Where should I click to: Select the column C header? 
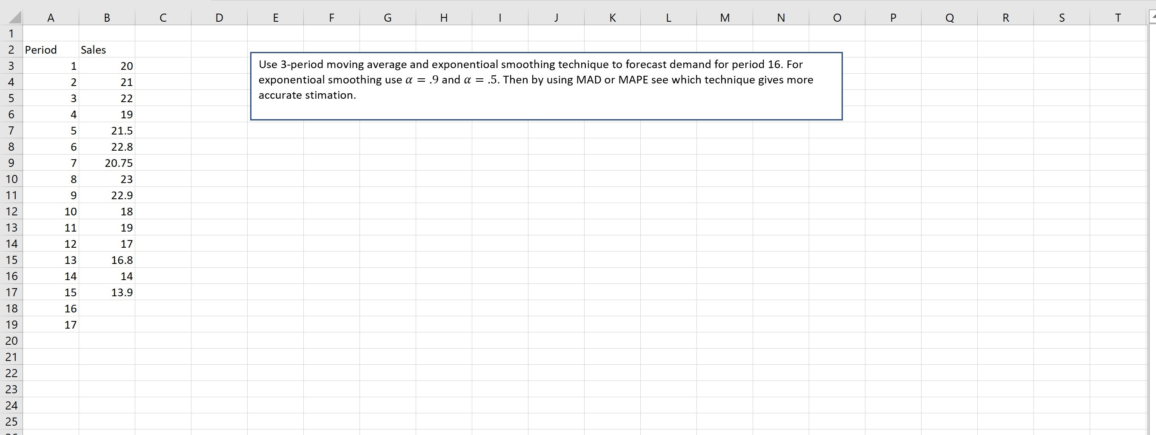[x=163, y=17]
